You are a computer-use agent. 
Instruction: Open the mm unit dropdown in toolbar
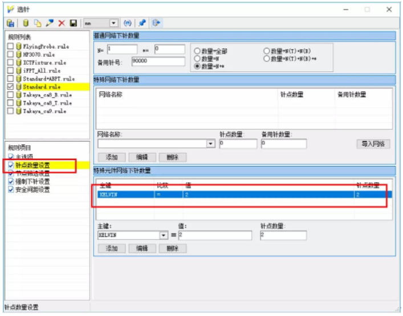click(x=113, y=23)
